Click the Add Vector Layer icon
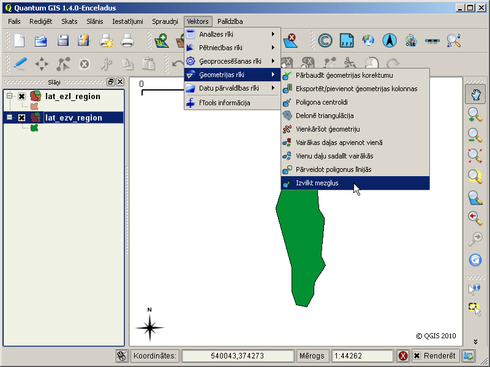Screen dimensions: 490x367 click(162, 40)
